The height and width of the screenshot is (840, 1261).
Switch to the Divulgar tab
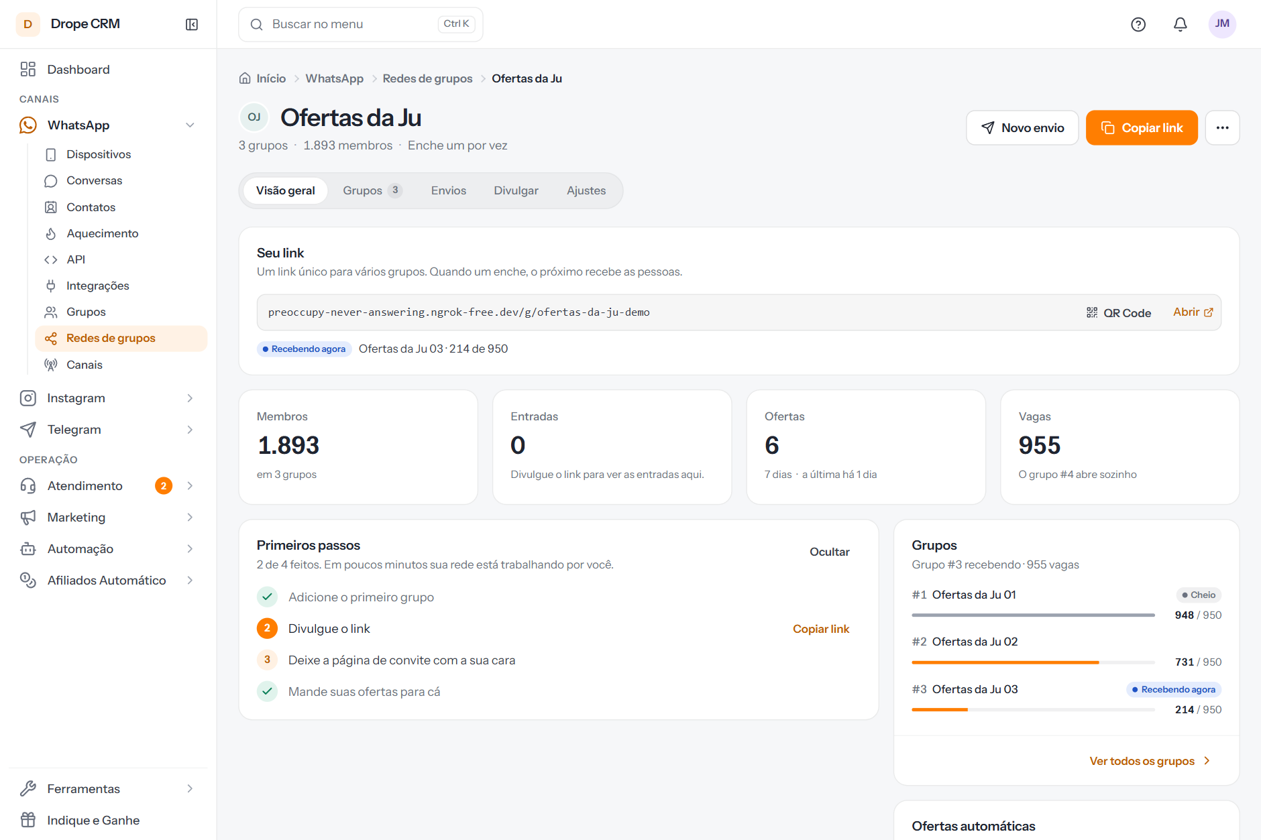(516, 191)
